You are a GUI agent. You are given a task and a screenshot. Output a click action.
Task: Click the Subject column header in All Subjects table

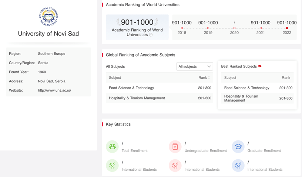[115, 78]
